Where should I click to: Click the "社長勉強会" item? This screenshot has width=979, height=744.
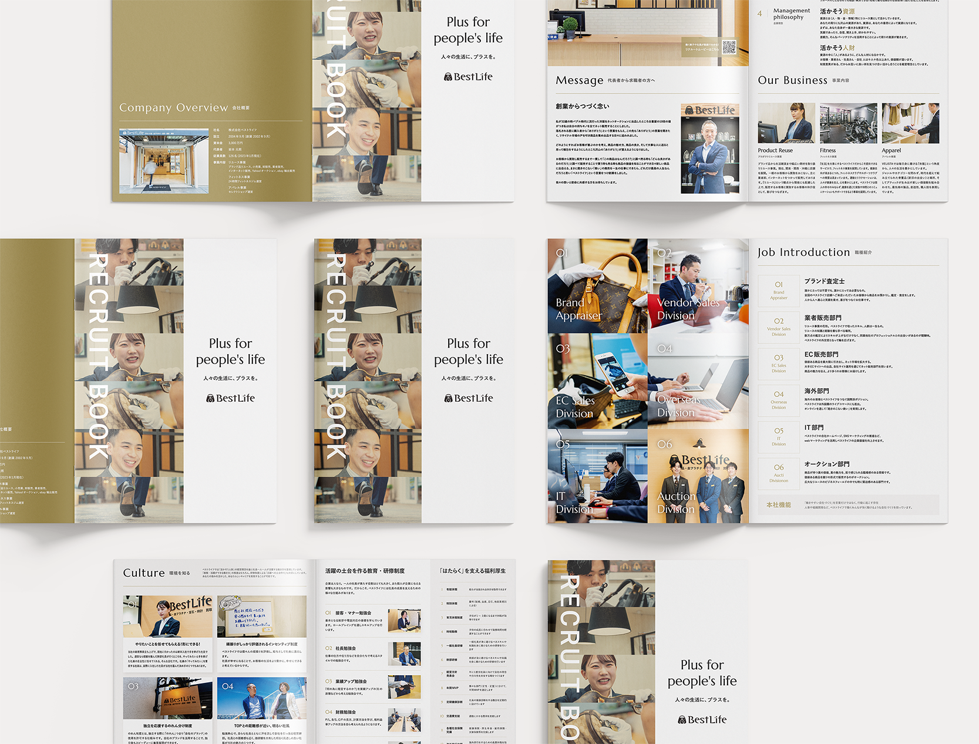(x=345, y=649)
